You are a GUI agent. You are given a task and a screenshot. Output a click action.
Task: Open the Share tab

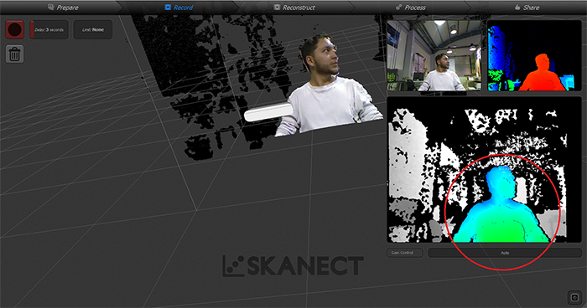pyautogui.click(x=527, y=7)
